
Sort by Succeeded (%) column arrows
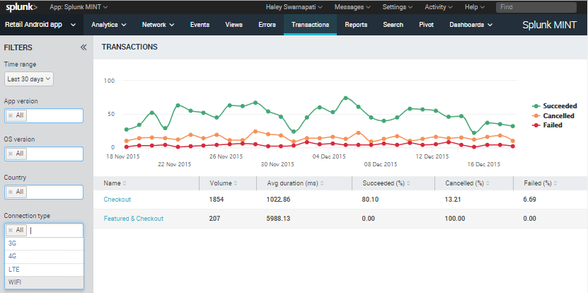(x=408, y=183)
